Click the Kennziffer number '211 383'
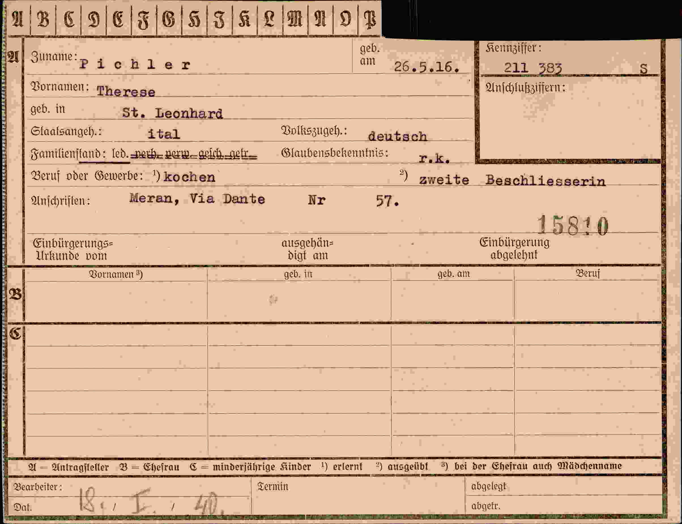The width and height of the screenshot is (682, 524). tap(533, 68)
